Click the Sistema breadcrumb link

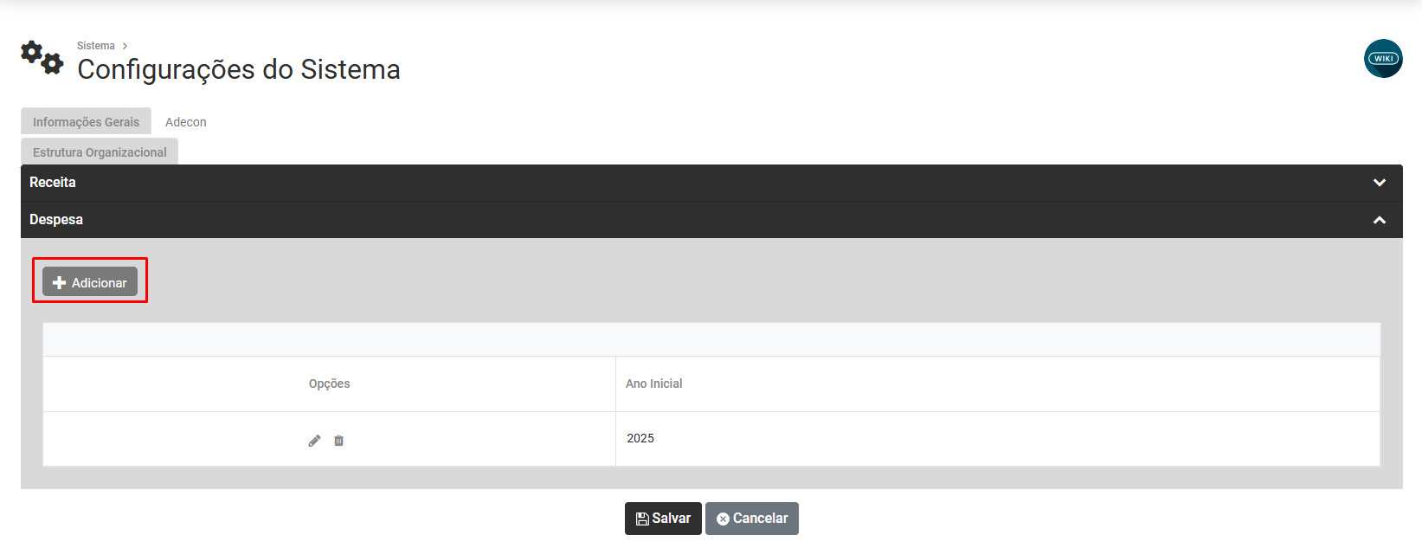point(96,46)
